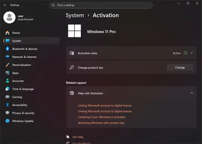The height and width of the screenshot is (144, 202).
Task: Click the Time & language globe icon
Action: (x=8, y=89)
